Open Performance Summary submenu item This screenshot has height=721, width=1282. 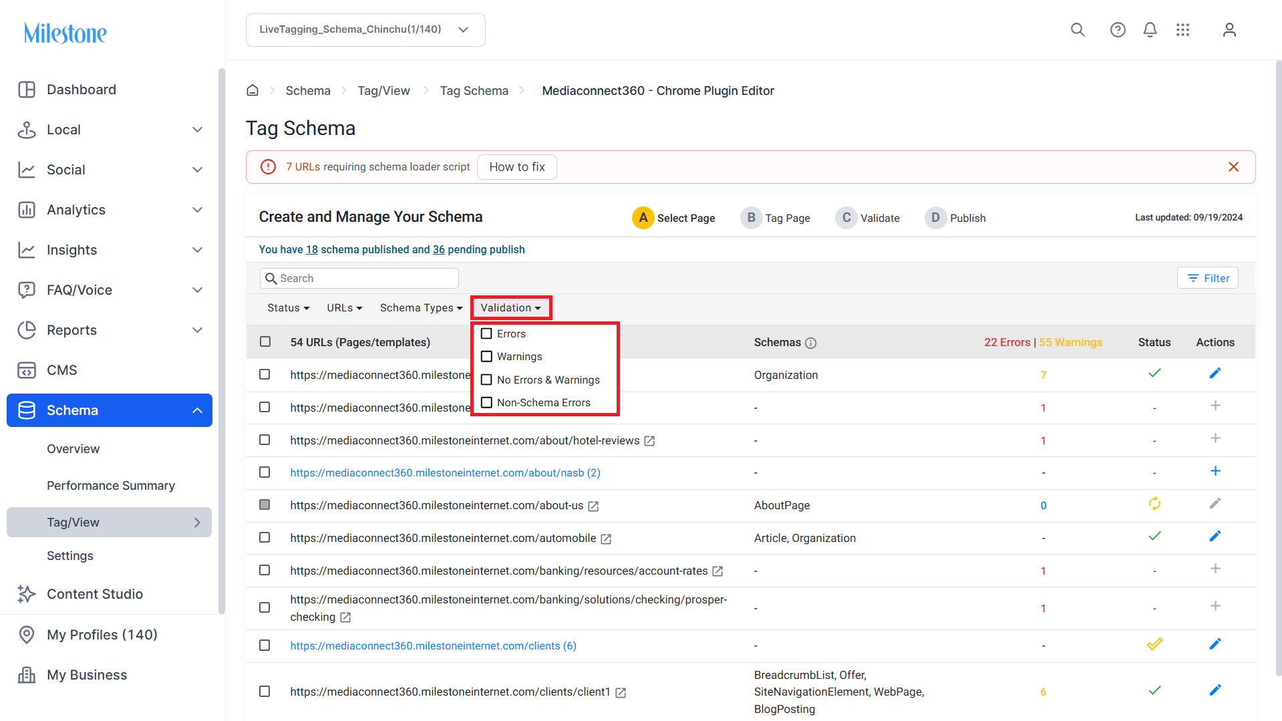tap(111, 486)
